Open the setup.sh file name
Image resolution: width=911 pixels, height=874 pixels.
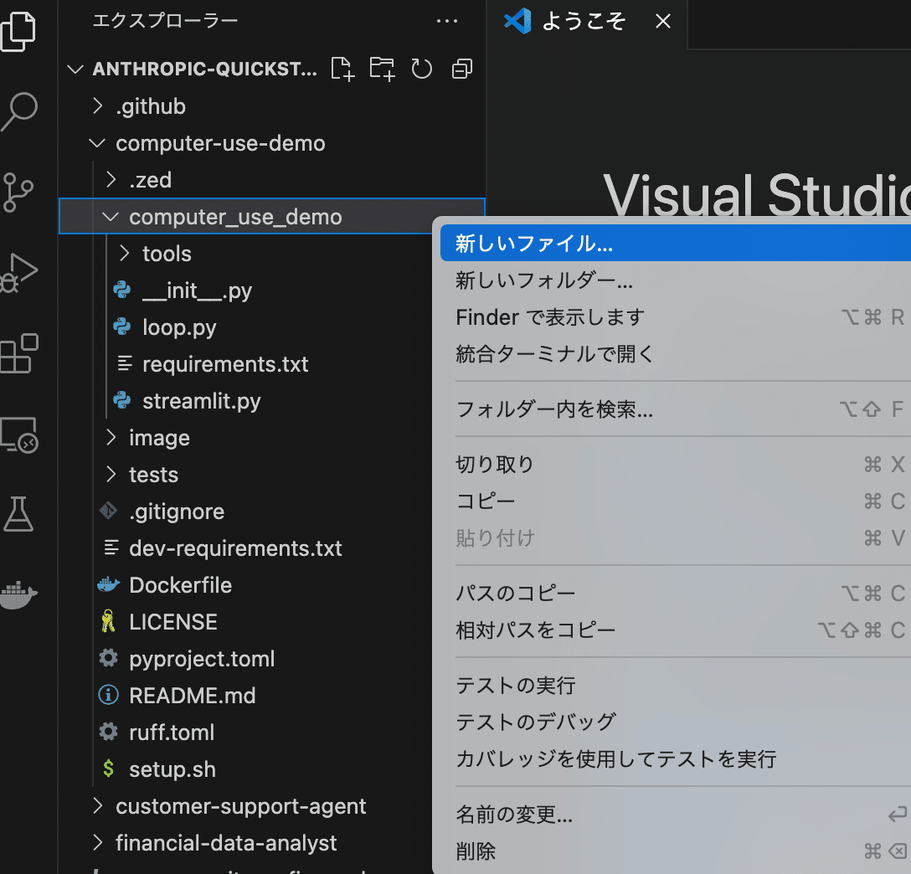172,769
